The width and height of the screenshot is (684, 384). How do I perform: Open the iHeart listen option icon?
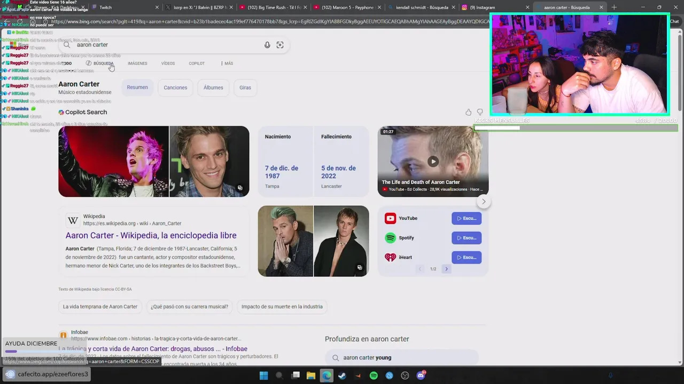click(390, 258)
